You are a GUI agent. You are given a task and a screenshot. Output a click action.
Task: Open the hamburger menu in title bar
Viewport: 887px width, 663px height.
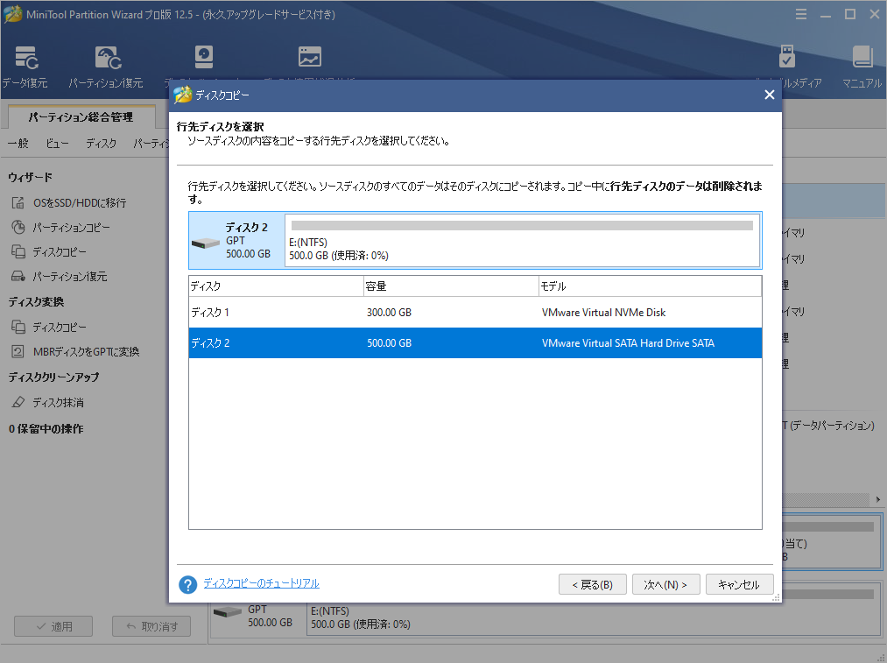801,14
